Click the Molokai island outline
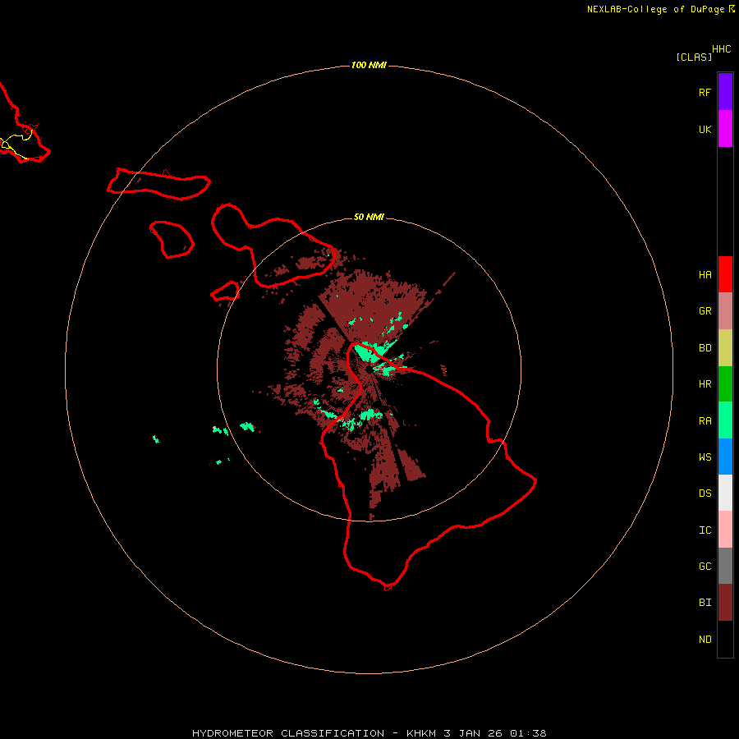 (x=158, y=183)
